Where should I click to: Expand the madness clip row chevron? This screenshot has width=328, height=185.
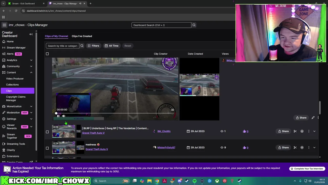coord(314,147)
